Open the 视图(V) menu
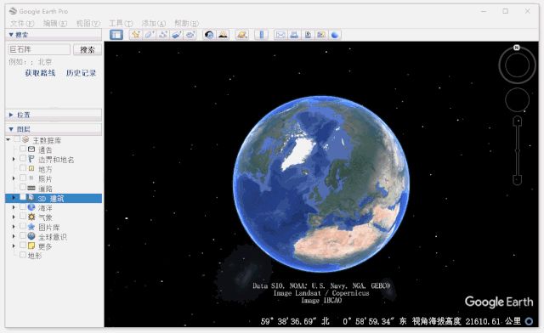This screenshot has height=333, width=544. [x=88, y=23]
